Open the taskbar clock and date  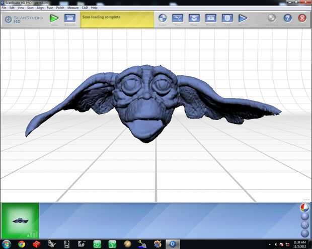coord(299,244)
